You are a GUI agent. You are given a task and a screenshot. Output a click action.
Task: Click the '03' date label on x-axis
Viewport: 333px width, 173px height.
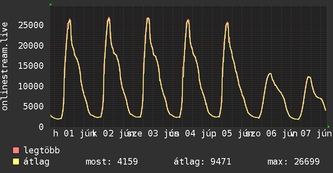click(x=153, y=134)
